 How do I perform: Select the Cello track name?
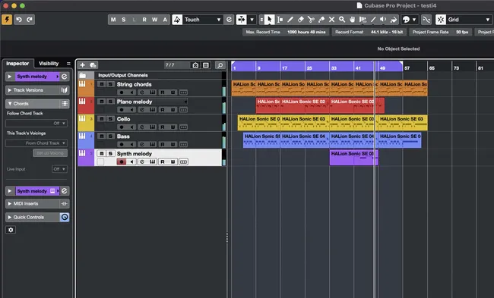coord(123,119)
